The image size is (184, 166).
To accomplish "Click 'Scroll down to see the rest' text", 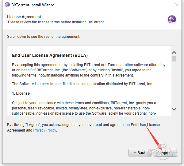I will [44, 37].
